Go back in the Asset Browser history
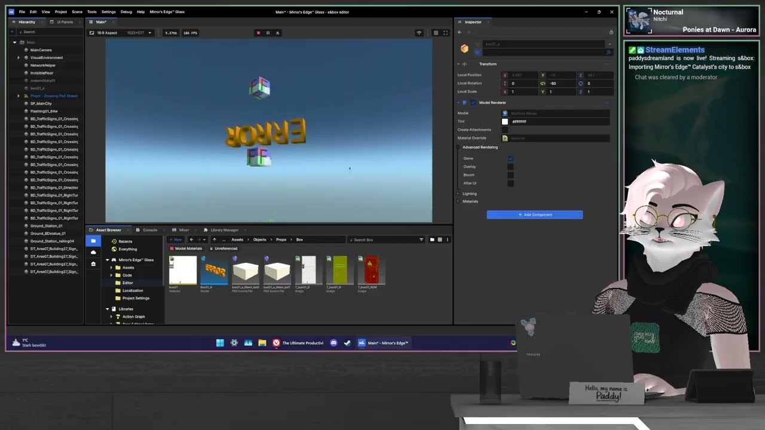The width and height of the screenshot is (765, 430). pyautogui.click(x=191, y=239)
